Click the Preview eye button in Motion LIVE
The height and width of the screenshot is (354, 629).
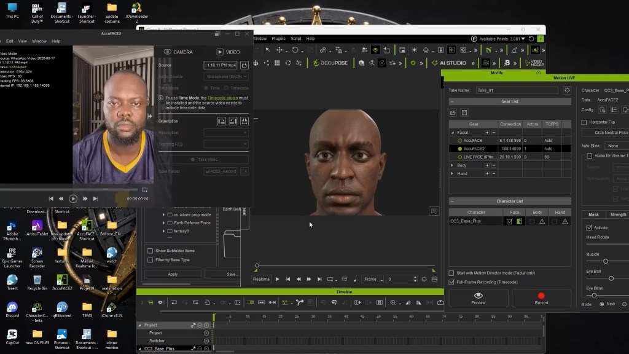click(x=478, y=298)
